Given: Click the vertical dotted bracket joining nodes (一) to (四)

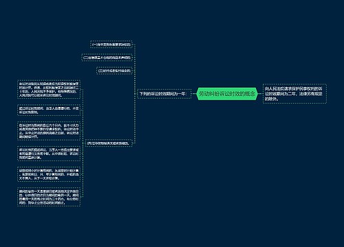Looking at the screenshot, I should 135,94.
